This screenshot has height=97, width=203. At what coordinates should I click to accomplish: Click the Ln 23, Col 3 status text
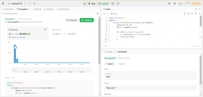tap(196, 46)
